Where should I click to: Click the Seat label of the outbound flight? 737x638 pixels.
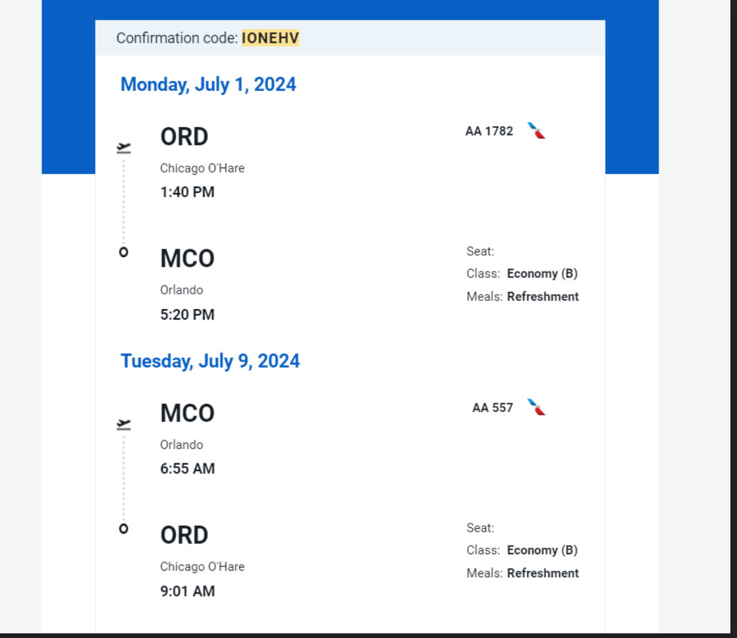[480, 251]
